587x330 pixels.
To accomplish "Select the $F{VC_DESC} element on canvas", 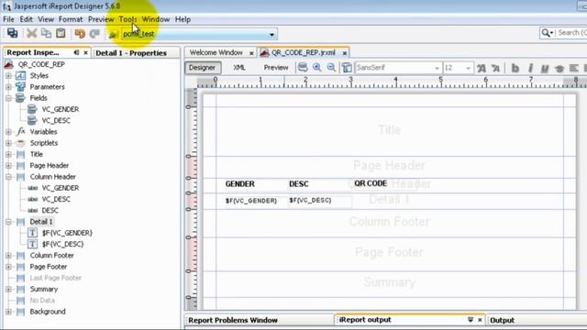I will [x=310, y=201].
